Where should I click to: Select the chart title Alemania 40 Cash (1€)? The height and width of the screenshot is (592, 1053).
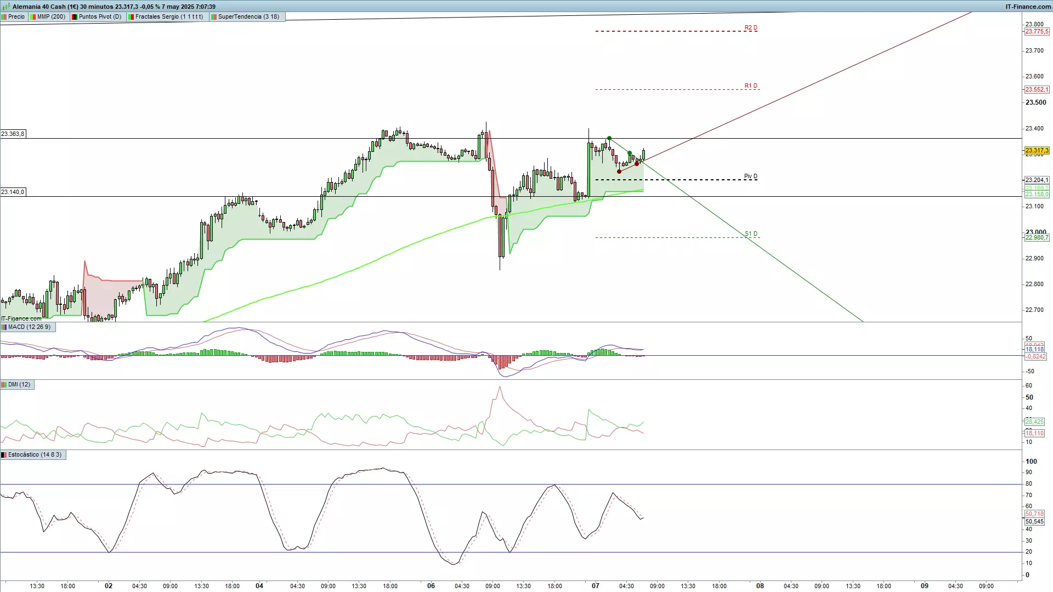pyautogui.click(x=46, y=7)
